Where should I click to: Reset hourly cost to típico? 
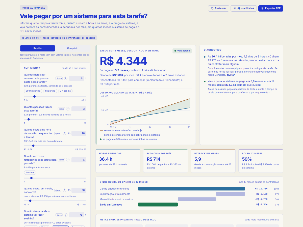58,133
